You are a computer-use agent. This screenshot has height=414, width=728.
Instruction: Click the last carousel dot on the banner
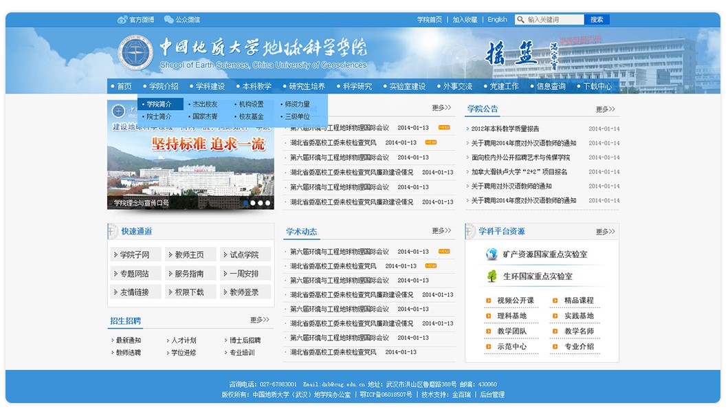[268, 203]
